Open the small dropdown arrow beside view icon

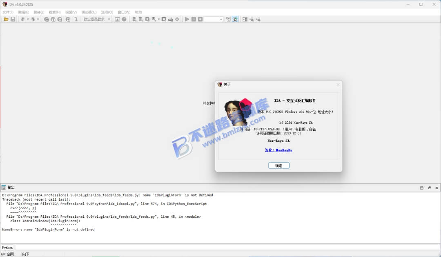159,20
